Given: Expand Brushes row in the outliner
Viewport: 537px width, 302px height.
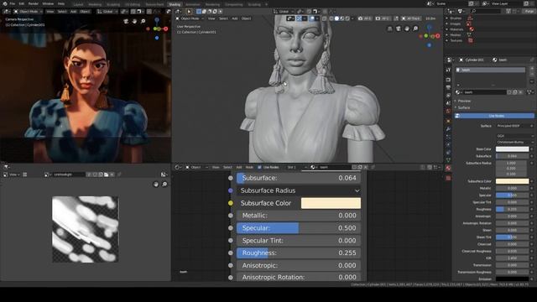Looking at the screenshot, I should pyautogui.click(x=447, y=18).
